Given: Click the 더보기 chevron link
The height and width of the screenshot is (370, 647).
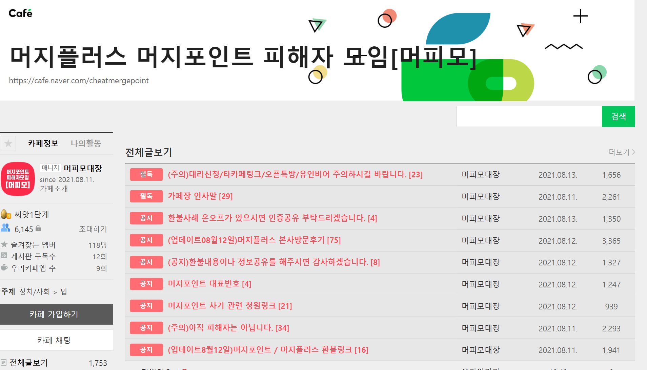Looking at the screenshot, I should [x=622, y=152].
